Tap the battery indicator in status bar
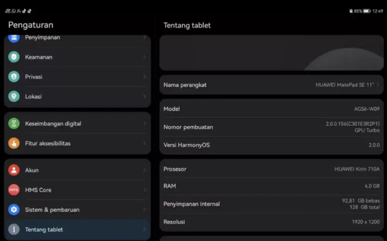Screen dimensions: 387x241 pos(366,11)
